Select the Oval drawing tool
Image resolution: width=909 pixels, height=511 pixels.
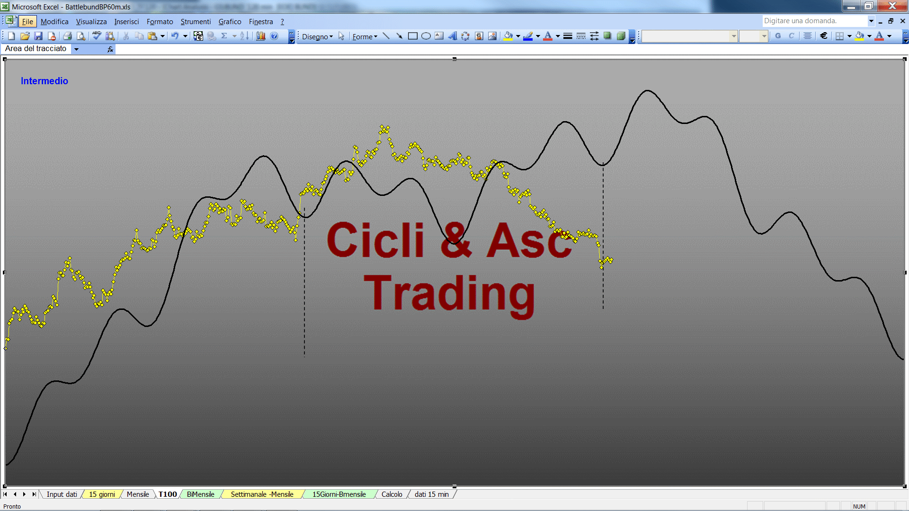pyautogui.click(x=426, y=36)
